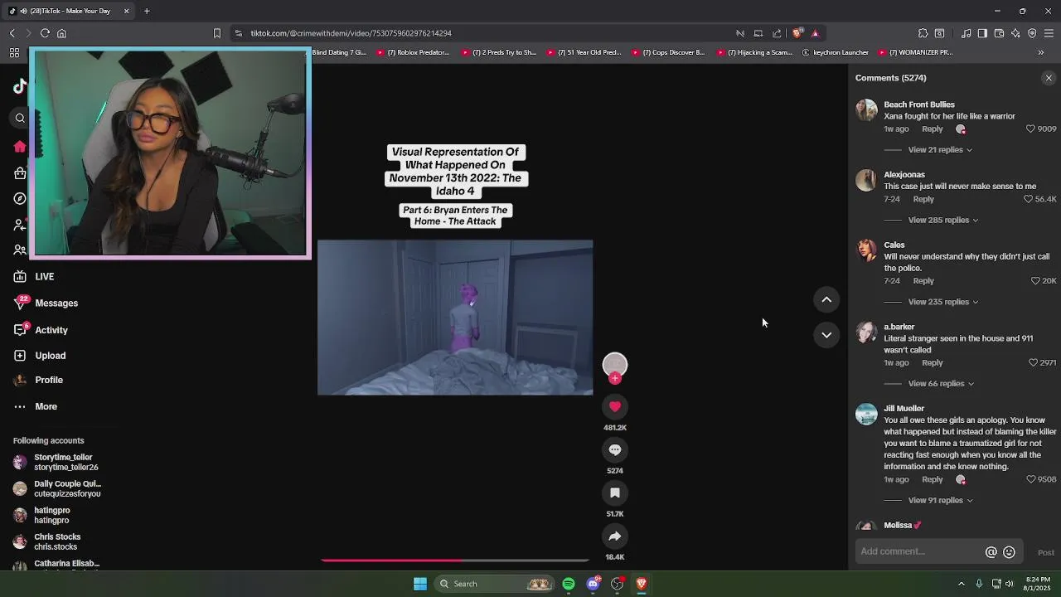Post the comment
The width and height of the screenshot is (1061, 597).
[1046, 552]
